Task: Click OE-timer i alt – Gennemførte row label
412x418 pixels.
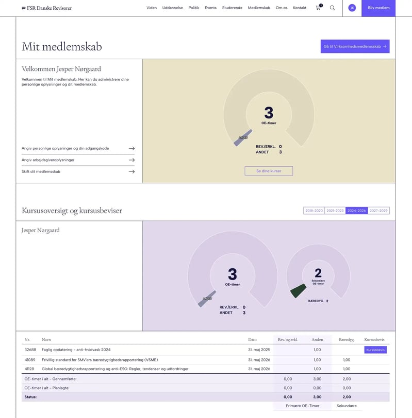Action: [x=51, y=379]
